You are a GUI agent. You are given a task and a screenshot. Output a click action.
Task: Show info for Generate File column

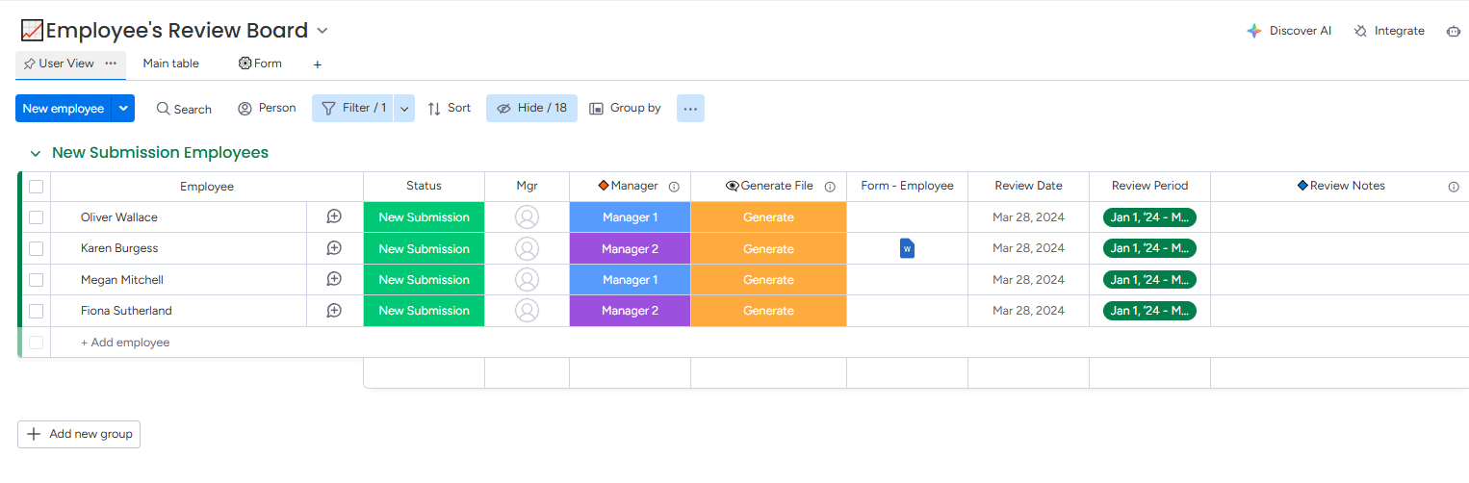pos(830,187)
